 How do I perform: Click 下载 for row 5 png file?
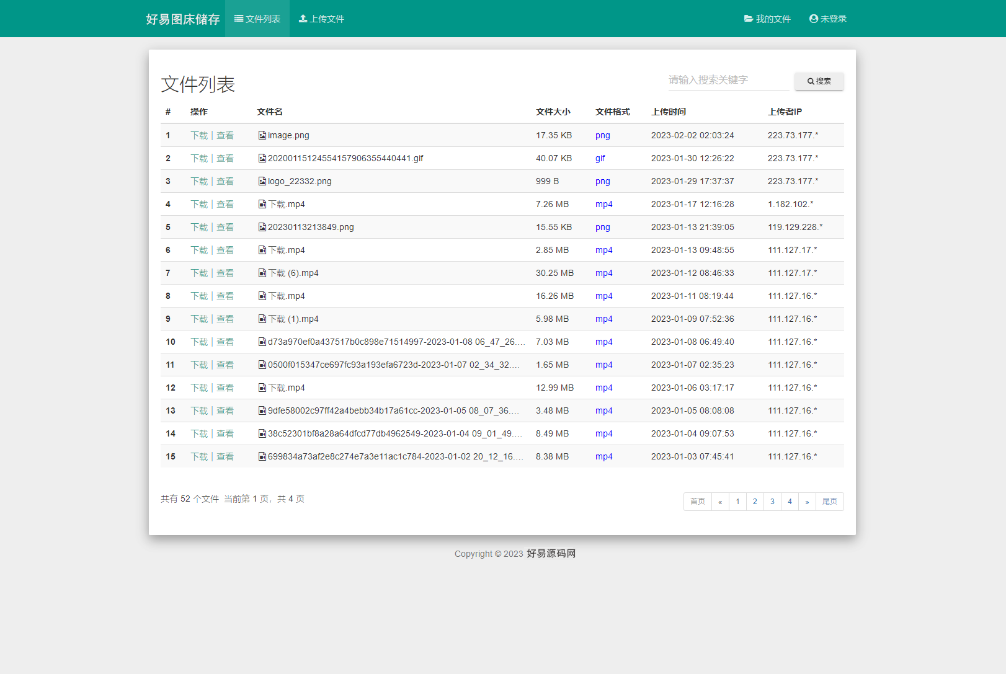click(x=199, y=227)
